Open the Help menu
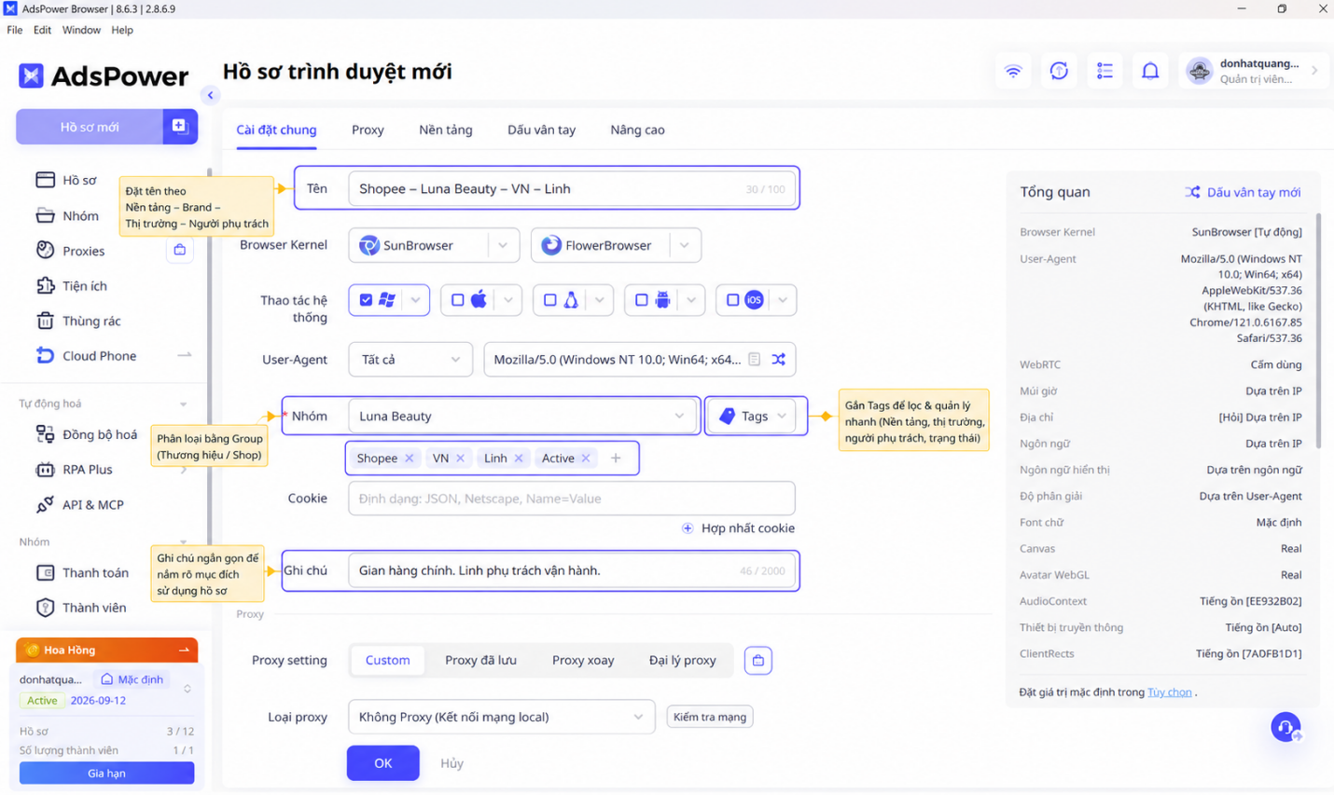The width and height of the screenshot is (1334, 795). tap(122, 30)
